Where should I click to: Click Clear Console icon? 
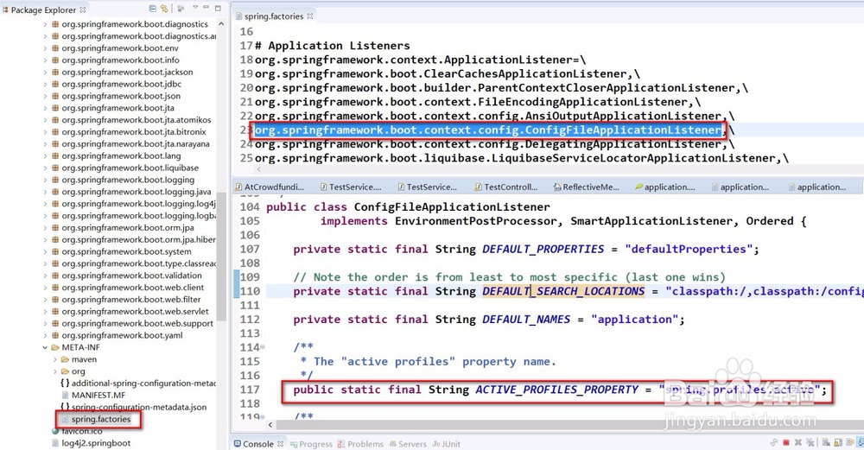tap(826, 442)
